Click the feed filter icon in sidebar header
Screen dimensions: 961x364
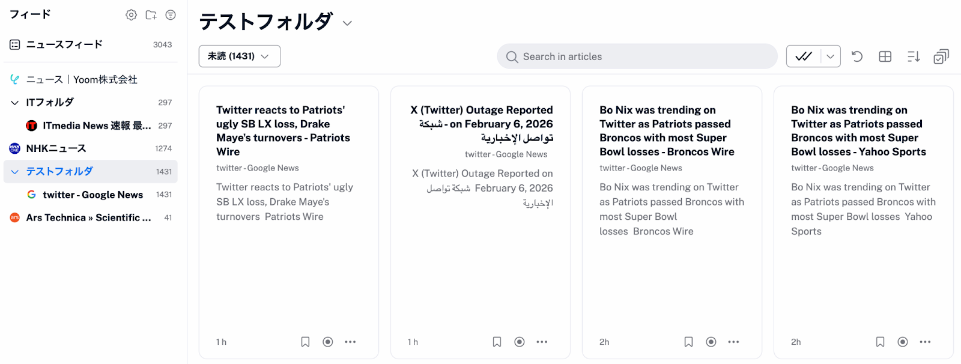171,15
